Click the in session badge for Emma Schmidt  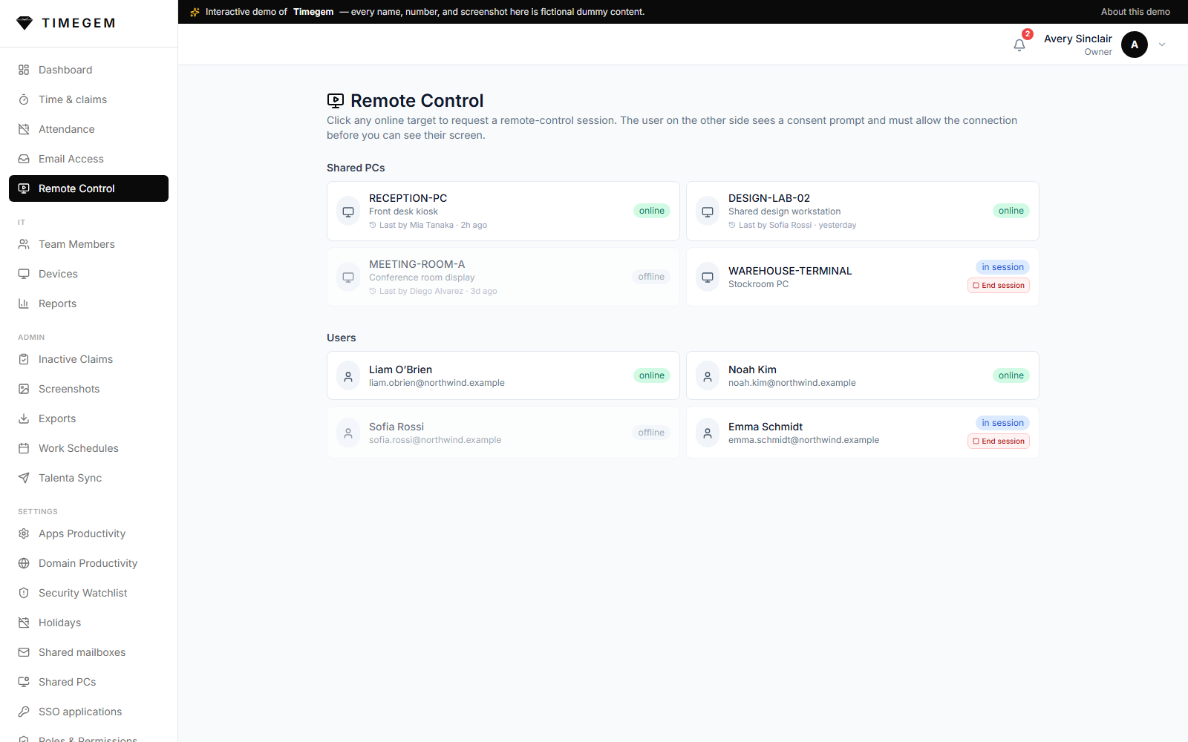click(x=1002, y=423)
